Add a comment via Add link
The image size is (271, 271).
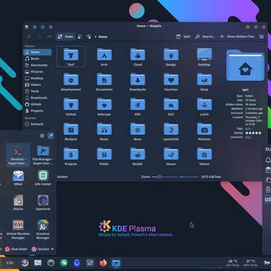tap(249, 137)
